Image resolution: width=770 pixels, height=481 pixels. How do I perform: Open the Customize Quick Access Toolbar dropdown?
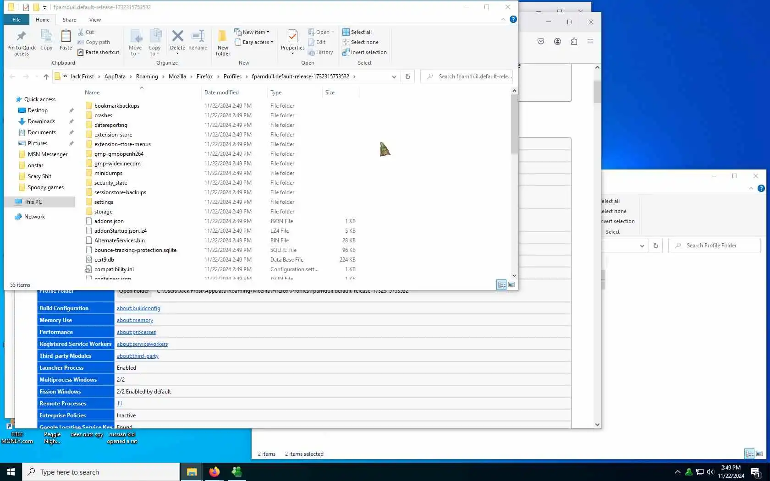point(44,7)
